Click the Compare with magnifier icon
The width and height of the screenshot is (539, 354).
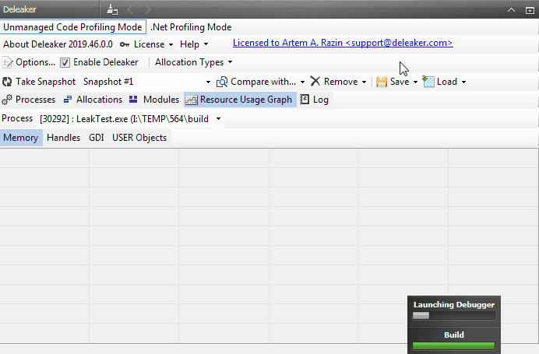222,82
